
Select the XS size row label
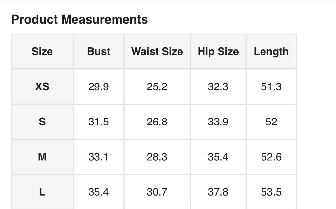click(42, 87)
